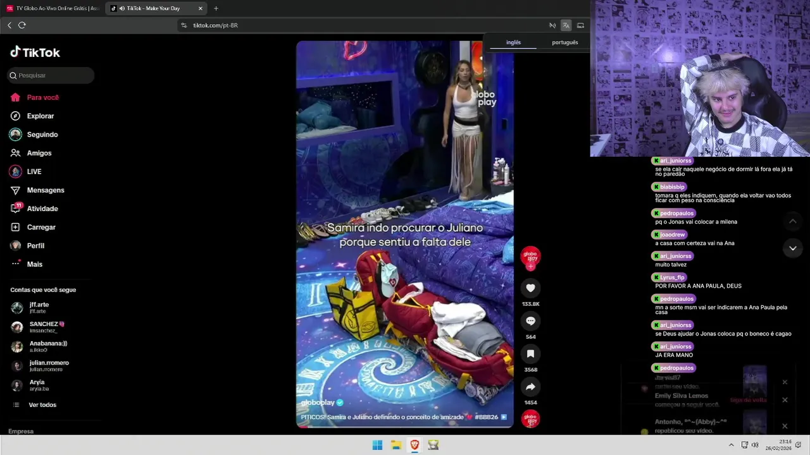Click the TikTok logo

(35, 52)
